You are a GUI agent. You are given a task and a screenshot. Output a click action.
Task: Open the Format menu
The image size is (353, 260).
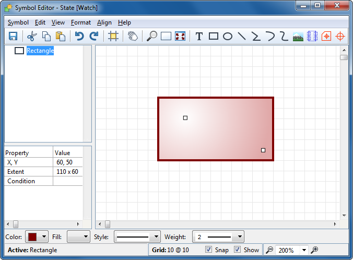pos(80,22)
